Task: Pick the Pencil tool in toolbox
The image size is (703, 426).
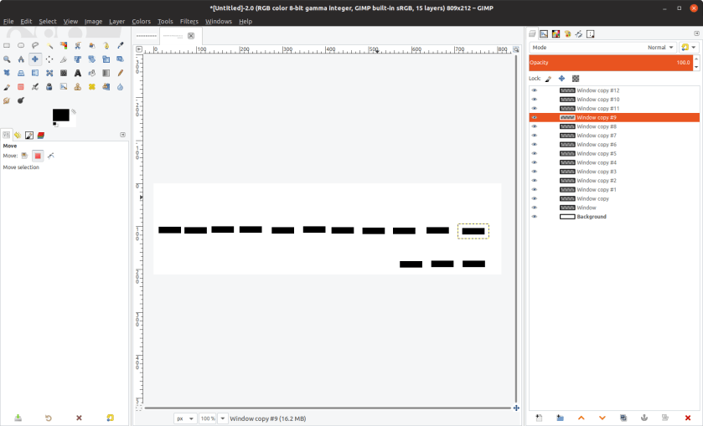Action: pos(120,73)
